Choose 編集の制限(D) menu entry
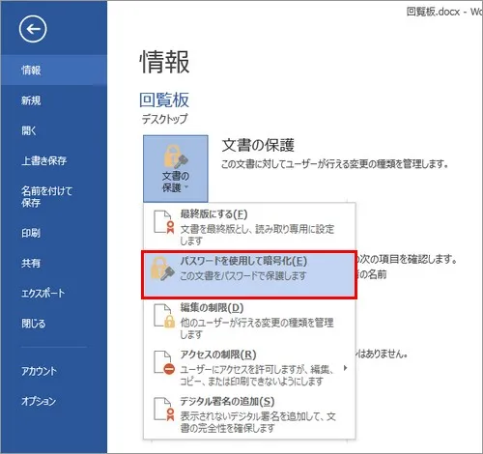 coord(249,321)
